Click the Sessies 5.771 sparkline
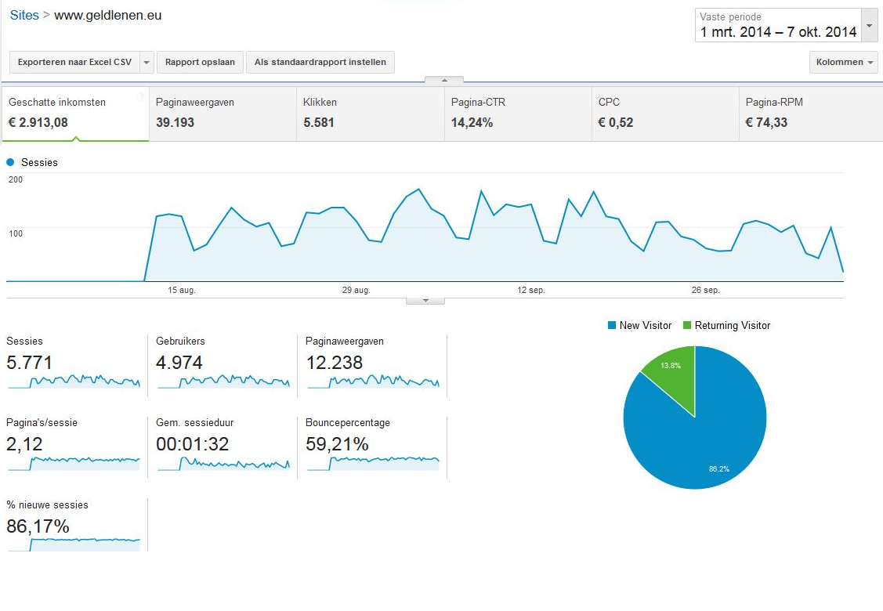 (x=74, y=381)
